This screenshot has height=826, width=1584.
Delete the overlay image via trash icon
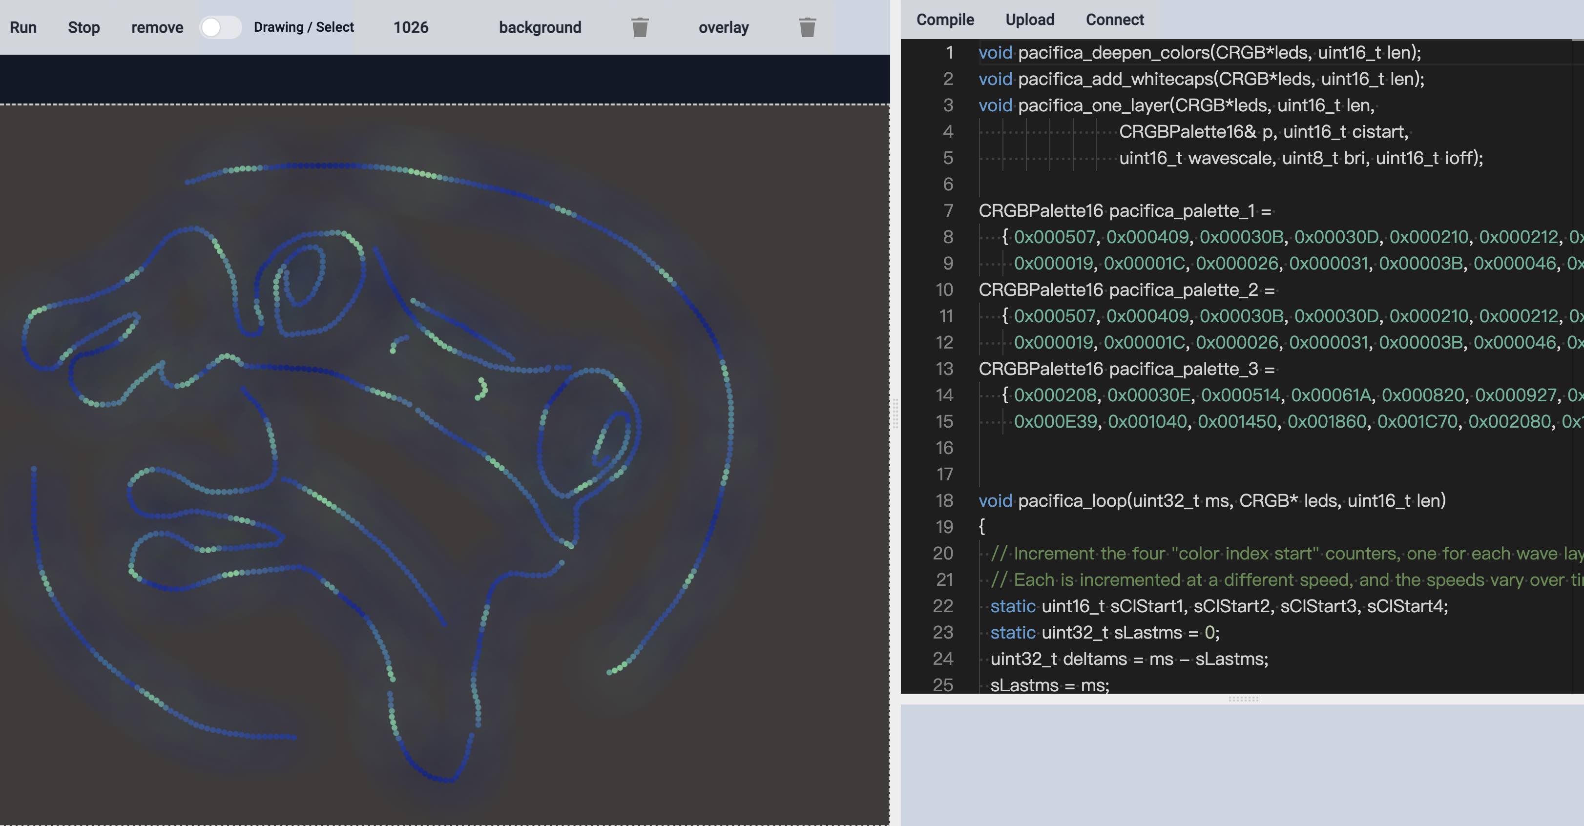click(x=806, y=28)
